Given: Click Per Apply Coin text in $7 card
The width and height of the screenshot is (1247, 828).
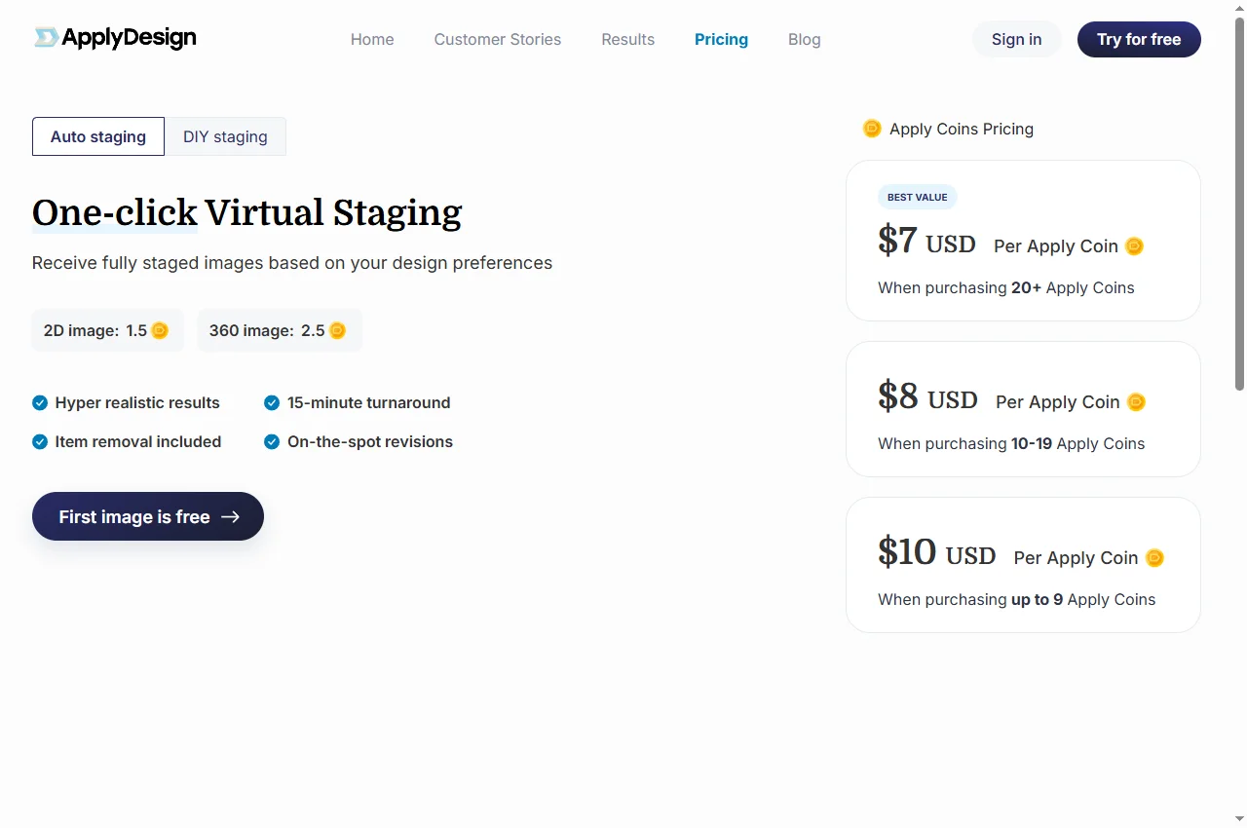Looking at the screenshot, I should pyautogui.click(x=1056, y=246).
